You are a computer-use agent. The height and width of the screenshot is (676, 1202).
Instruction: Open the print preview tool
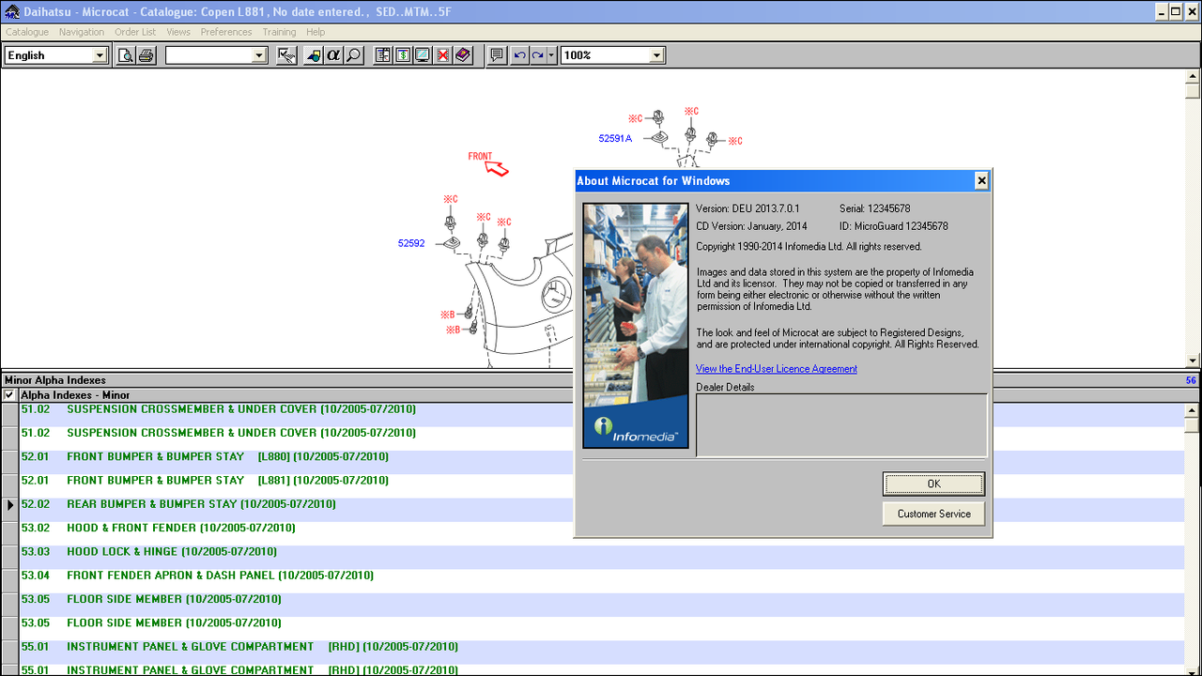tap(126, 55)
